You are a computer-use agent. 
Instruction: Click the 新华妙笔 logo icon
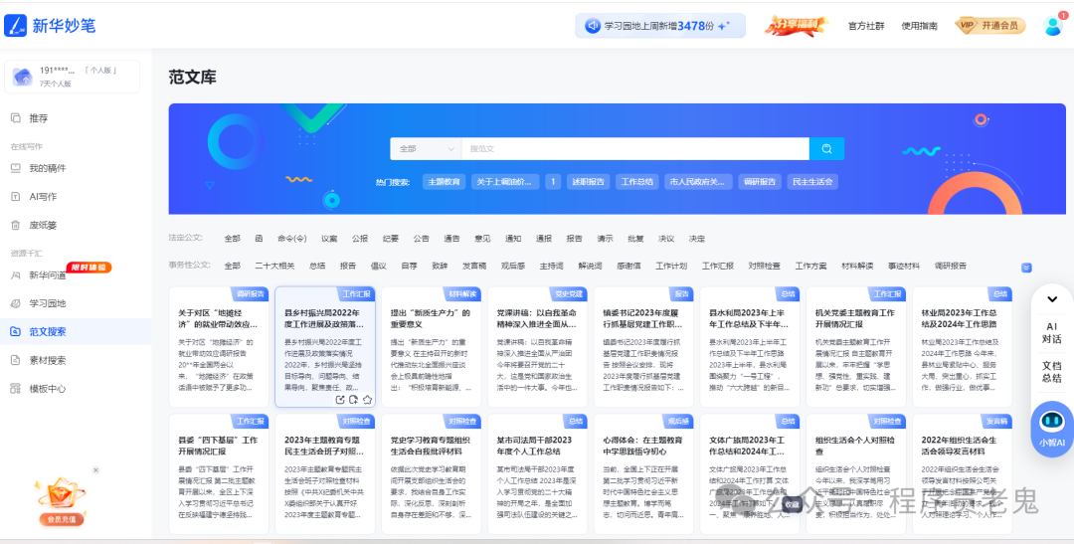15,25
